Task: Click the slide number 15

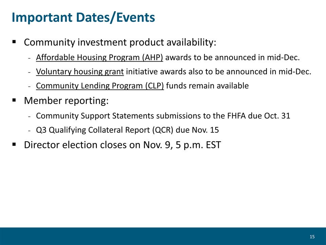Action: coord(312,237)
